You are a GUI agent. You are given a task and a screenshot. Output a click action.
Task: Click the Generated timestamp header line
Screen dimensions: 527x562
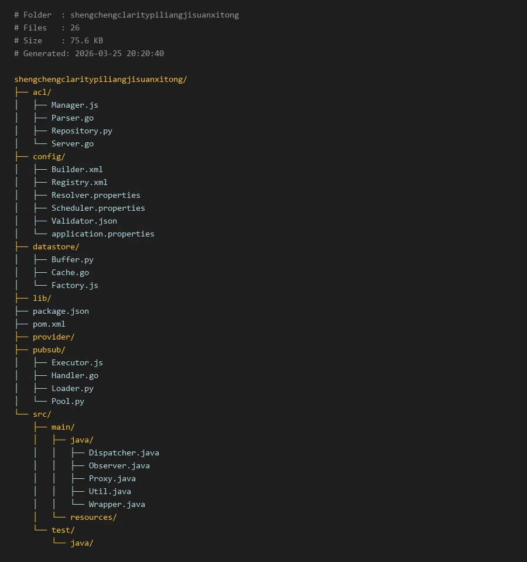[x=89, y=54]
